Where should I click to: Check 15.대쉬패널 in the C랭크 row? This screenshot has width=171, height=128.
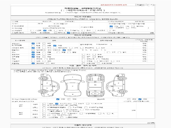tap(44, 117)
